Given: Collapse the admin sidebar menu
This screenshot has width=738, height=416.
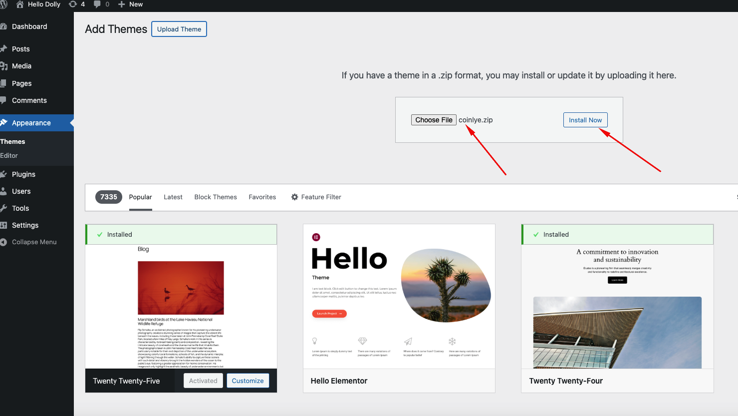Looking at the screenshot, I should point(37,242).
